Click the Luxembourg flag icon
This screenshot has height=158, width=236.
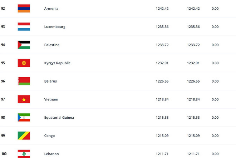click(24, 27)
